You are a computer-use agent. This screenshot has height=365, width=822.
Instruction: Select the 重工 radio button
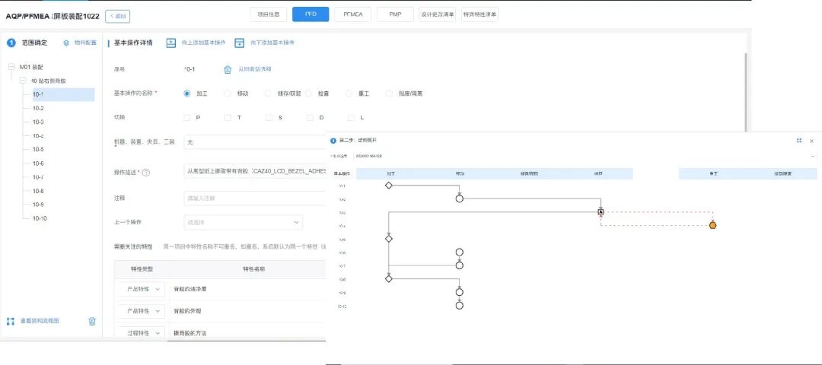point(349,94)
